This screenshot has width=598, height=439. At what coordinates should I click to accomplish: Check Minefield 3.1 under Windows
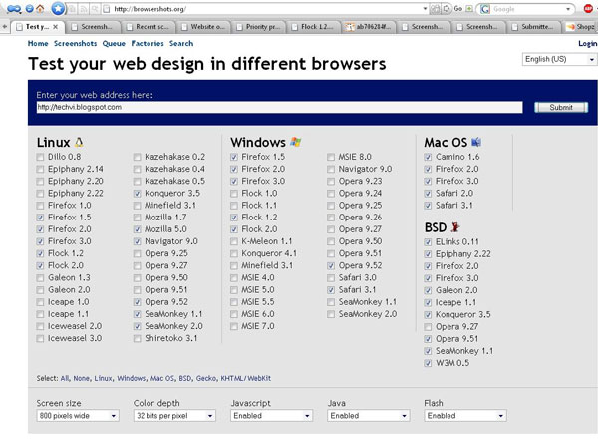pos(234,265)
